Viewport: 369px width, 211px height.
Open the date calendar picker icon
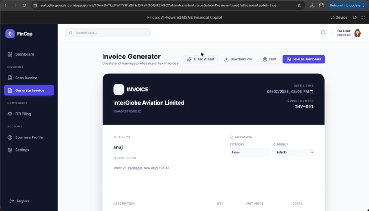(311, 91)
